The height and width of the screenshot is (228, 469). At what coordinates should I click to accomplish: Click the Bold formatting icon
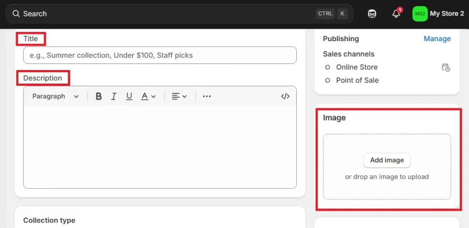click(98, 96)
